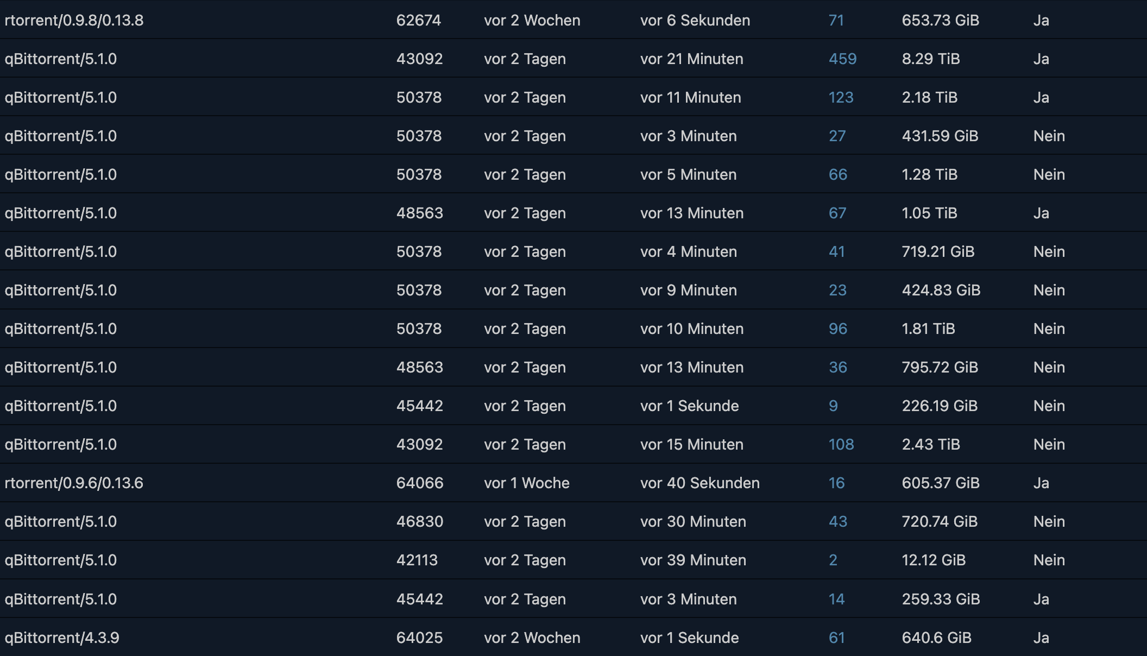Image resolution: width=1147 pixels, height=656 pixels.
Task: Click the blue number 9 link
Action: coord(833,406)
